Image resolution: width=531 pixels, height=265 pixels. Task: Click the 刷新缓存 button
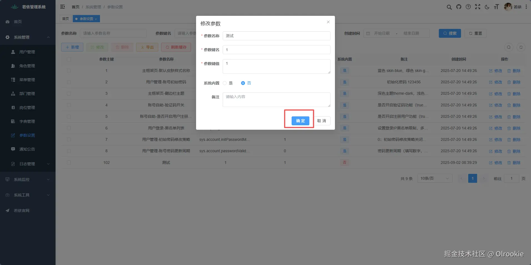click(176, 47)
